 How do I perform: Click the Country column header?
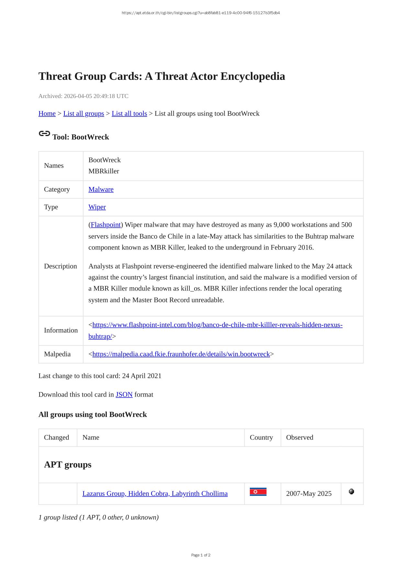261,438
